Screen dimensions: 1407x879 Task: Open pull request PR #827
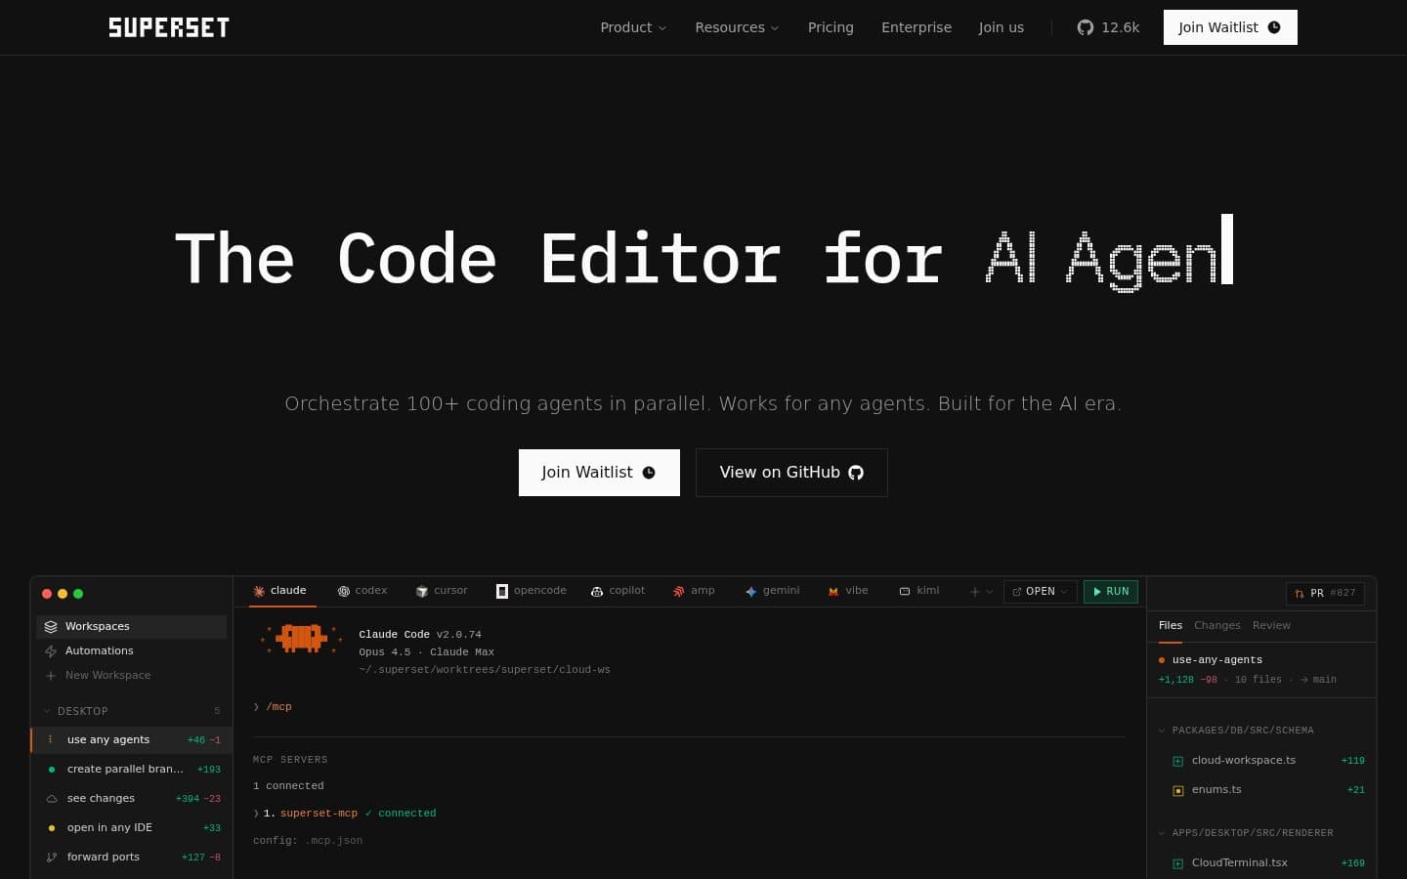point(1325,593)
